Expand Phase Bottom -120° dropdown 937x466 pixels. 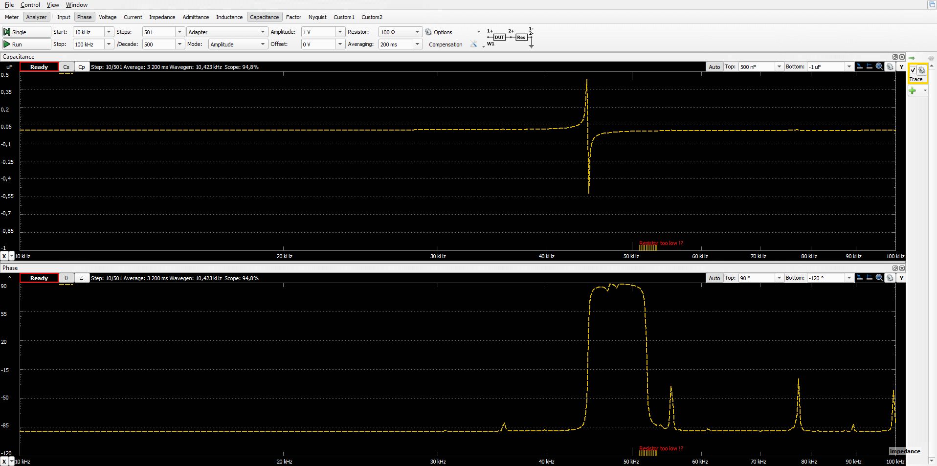tap(849, 278)
